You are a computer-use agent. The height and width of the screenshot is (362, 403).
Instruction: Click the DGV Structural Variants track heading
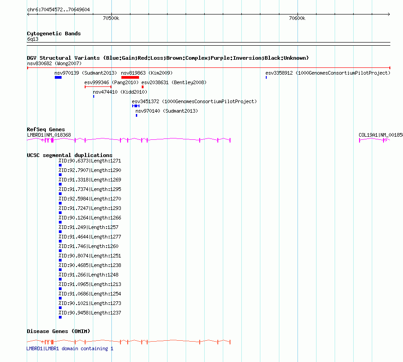[168, 58]
